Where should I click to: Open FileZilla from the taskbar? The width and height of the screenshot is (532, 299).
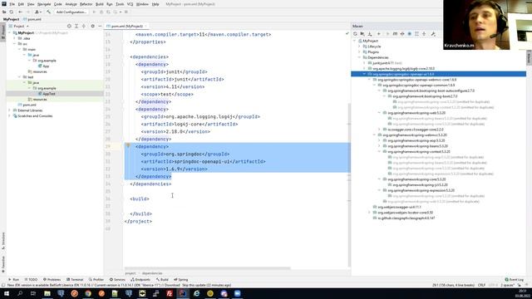pyautogui.click(x=170, y=293)
